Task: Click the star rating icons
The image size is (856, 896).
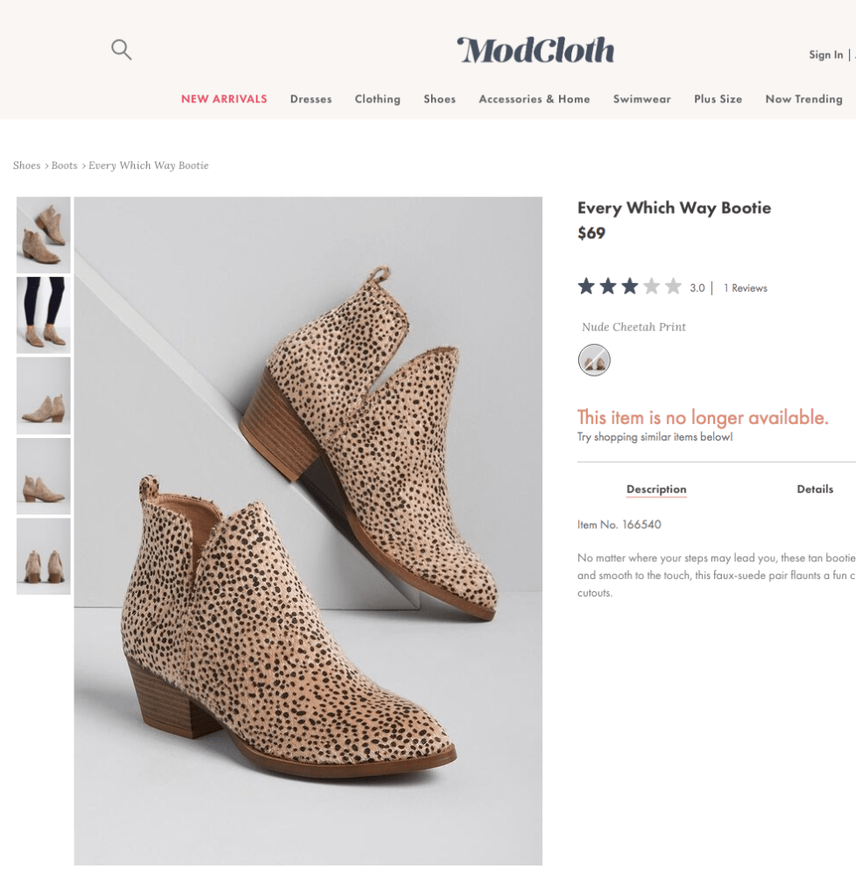Action: (629, 286)
